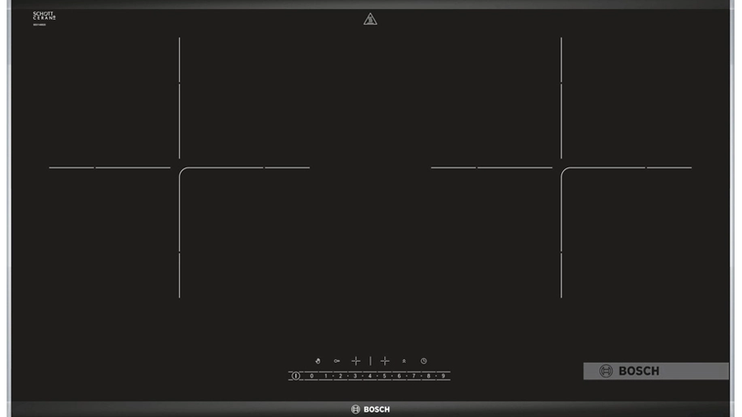
Task: Click the Bosch logo on bottom trim
Action: point(370,409)
